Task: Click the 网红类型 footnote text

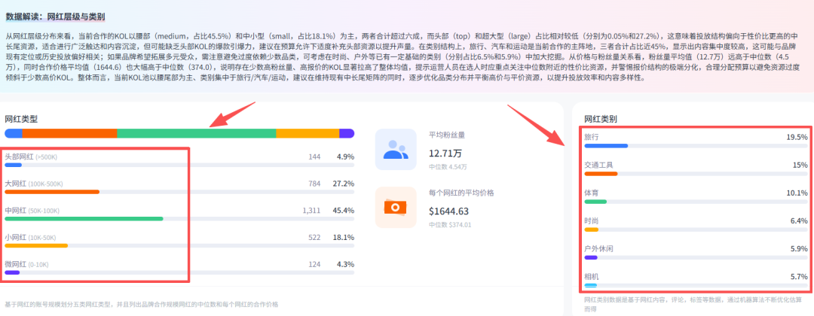Action: pyautogui.click(x=141, y=305)
